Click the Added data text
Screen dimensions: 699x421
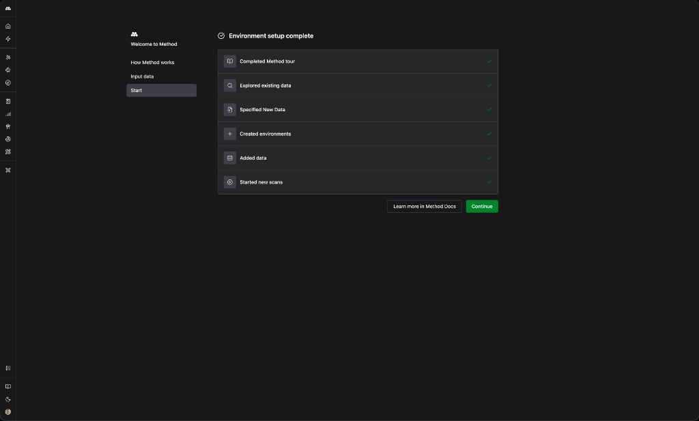point(253,158)
